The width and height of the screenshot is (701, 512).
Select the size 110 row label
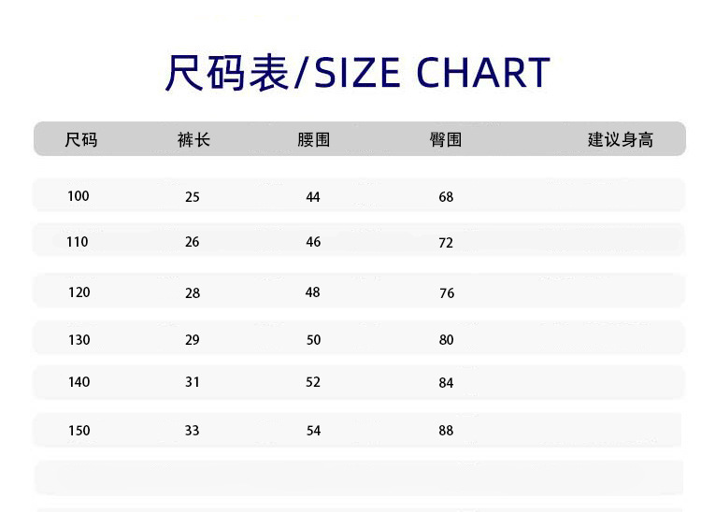(78, 242)
